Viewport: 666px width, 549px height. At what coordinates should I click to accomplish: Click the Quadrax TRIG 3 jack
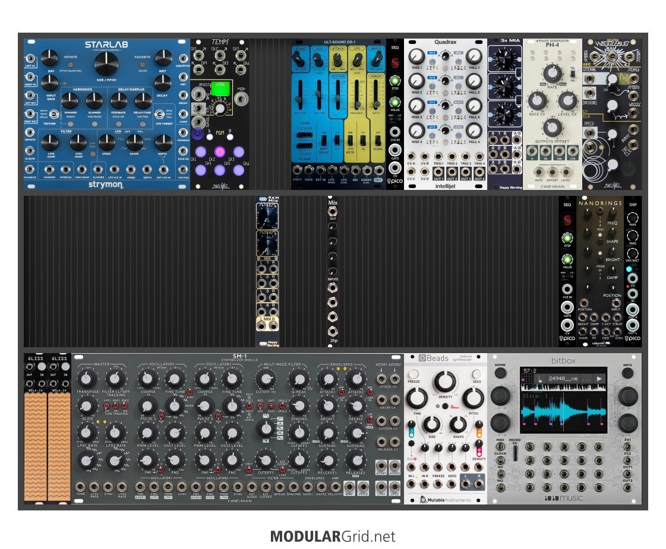click(466, 157)
